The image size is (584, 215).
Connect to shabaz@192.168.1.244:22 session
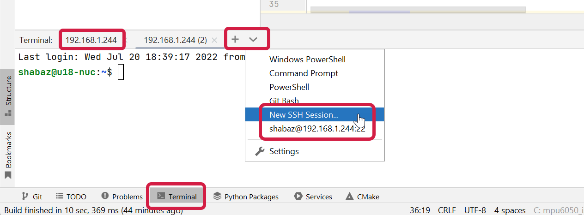(x=317, y=129)
